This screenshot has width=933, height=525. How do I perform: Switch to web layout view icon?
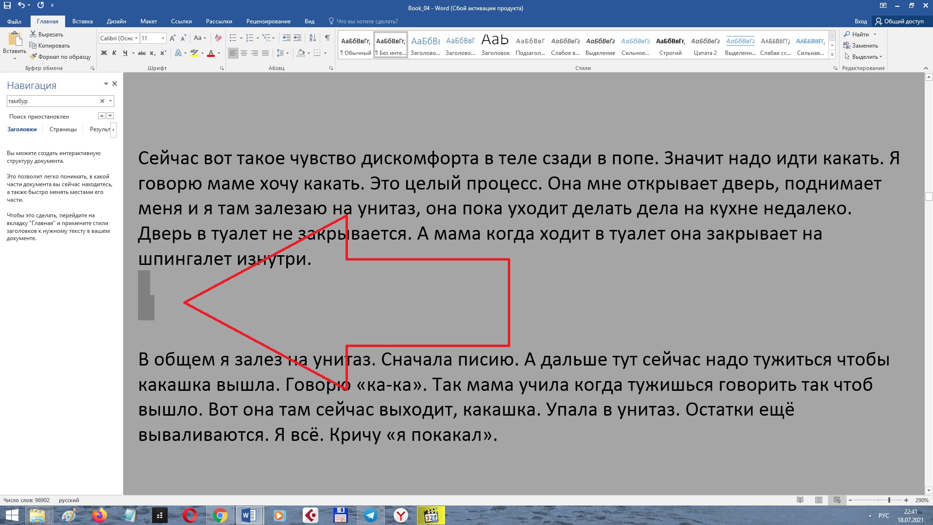click(837, 500)
